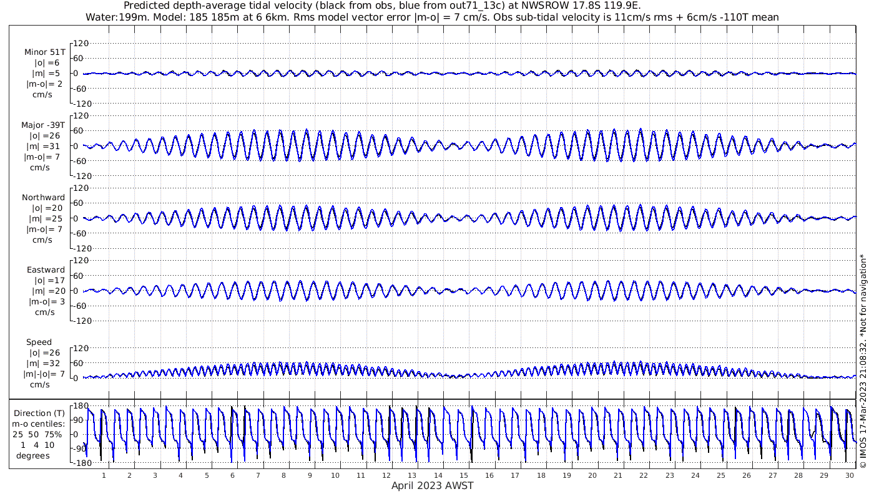Click the 'm-o centiles:' text

point(39,424)
